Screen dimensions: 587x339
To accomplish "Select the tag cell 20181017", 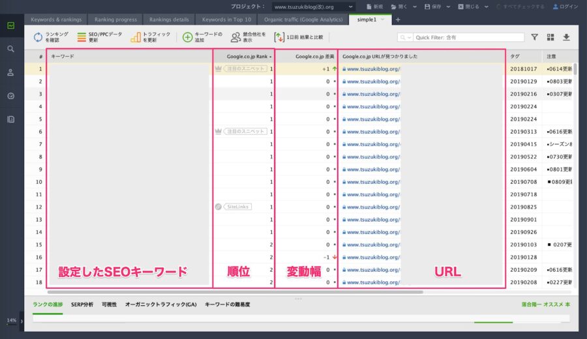I will coord(523,69).
